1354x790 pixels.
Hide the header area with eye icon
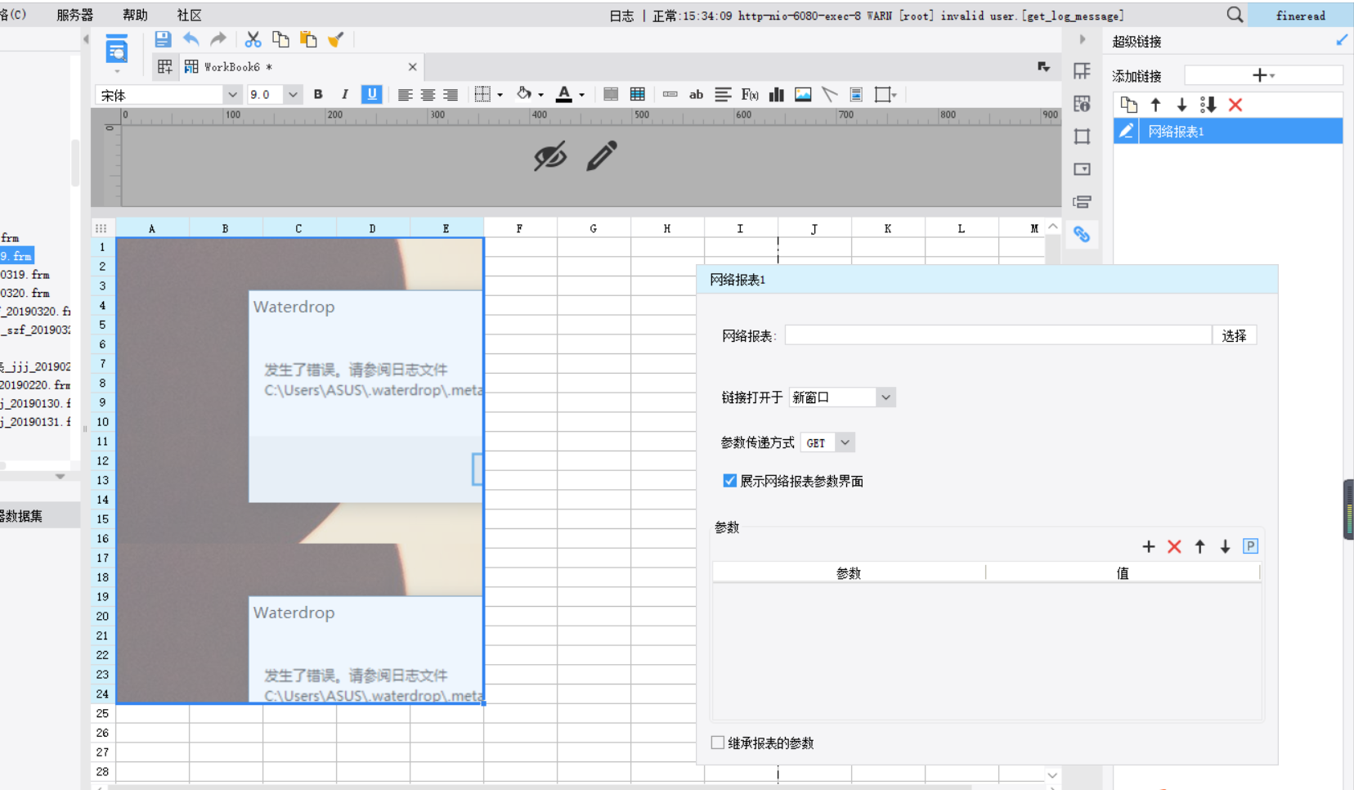click(550, 155)
